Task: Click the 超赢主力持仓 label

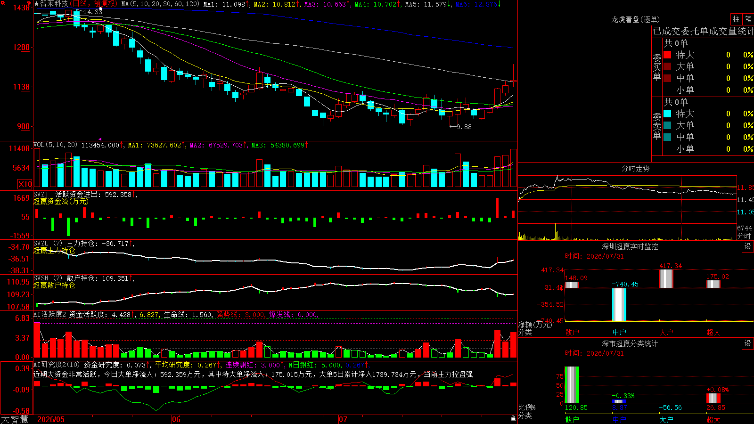Action: [x=54, y=250]
